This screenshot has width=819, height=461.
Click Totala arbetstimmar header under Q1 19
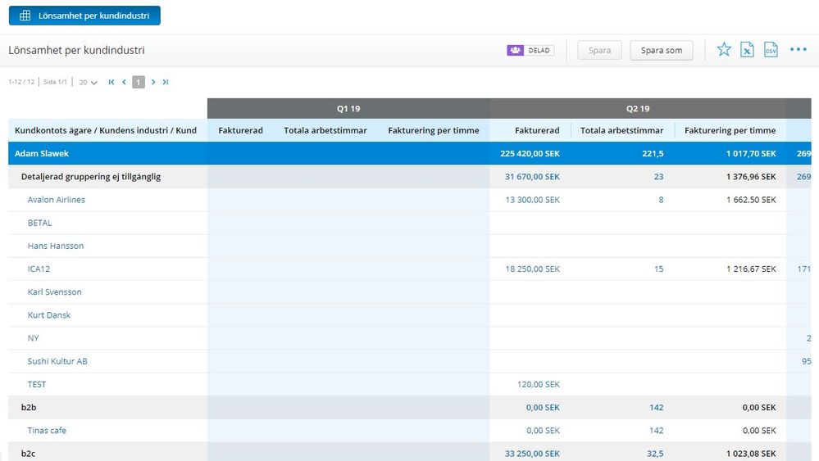tap(325, 130)
